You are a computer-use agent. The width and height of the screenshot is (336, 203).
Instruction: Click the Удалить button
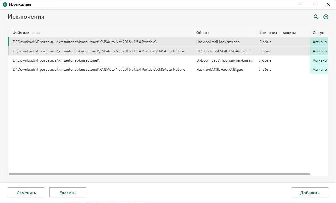68,193
